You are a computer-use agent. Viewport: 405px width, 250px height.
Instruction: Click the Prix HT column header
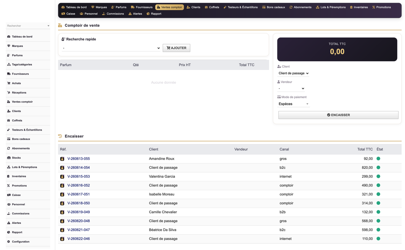tap(185, 65)
